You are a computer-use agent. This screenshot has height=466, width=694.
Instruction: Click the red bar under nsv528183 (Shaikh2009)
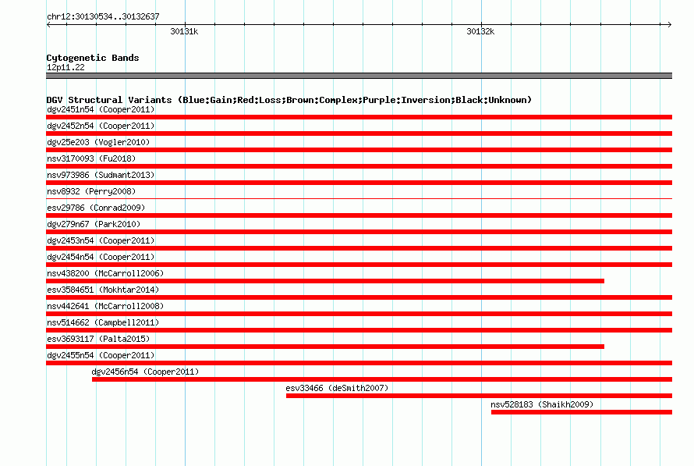[582, 412]
